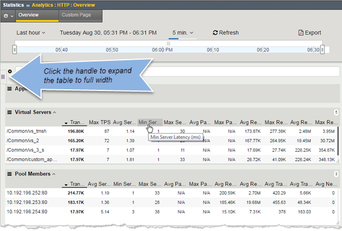Click the gear icon in the filter bar
This screenshot has height=231, width=342.
coord(10,72)
